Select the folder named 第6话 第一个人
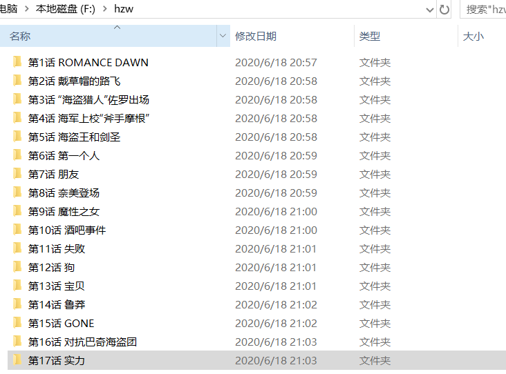The height and width of the screenshot is (374, 506). (x=64, y=155)
